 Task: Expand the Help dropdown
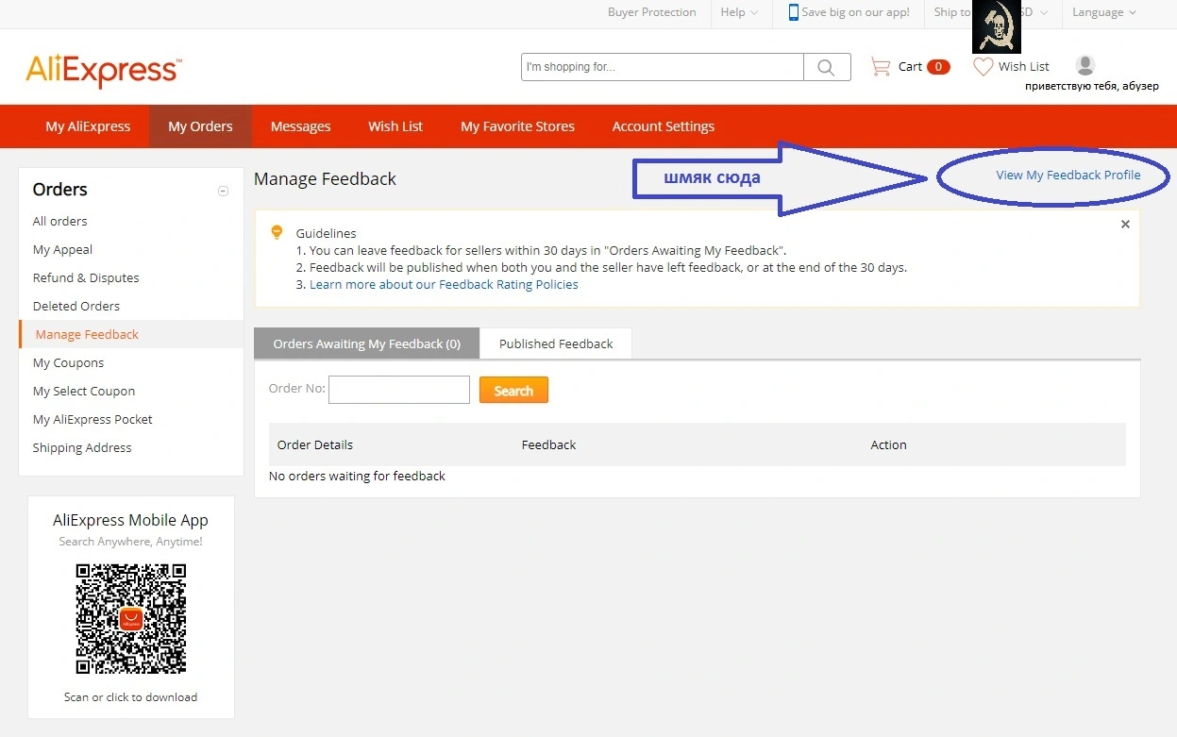(x=739, y=12)
